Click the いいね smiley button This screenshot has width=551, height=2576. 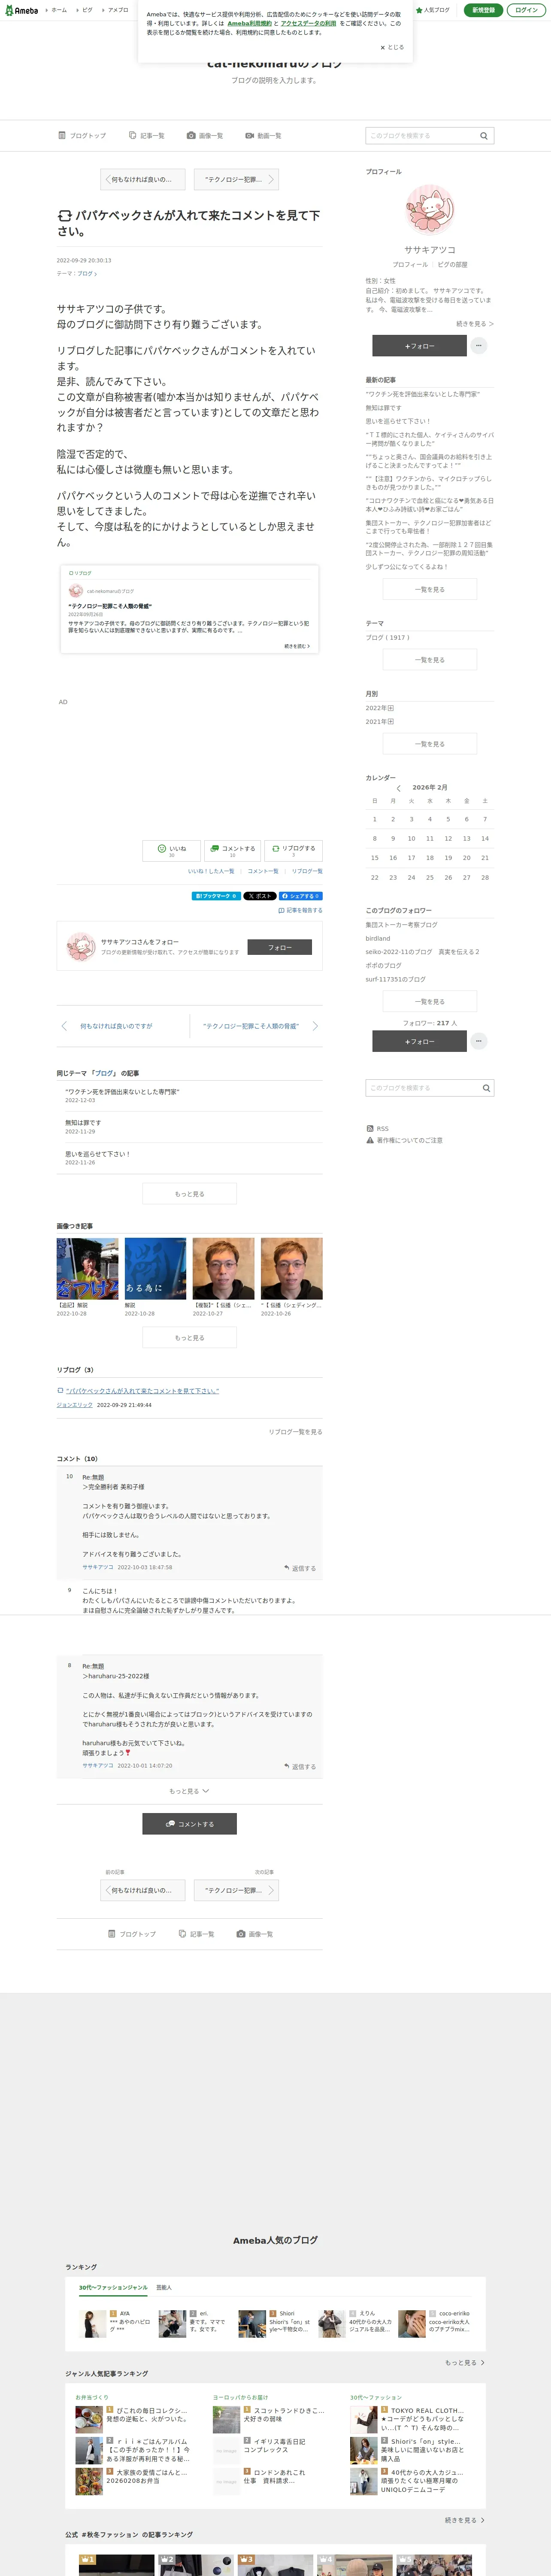pos(172,850)
